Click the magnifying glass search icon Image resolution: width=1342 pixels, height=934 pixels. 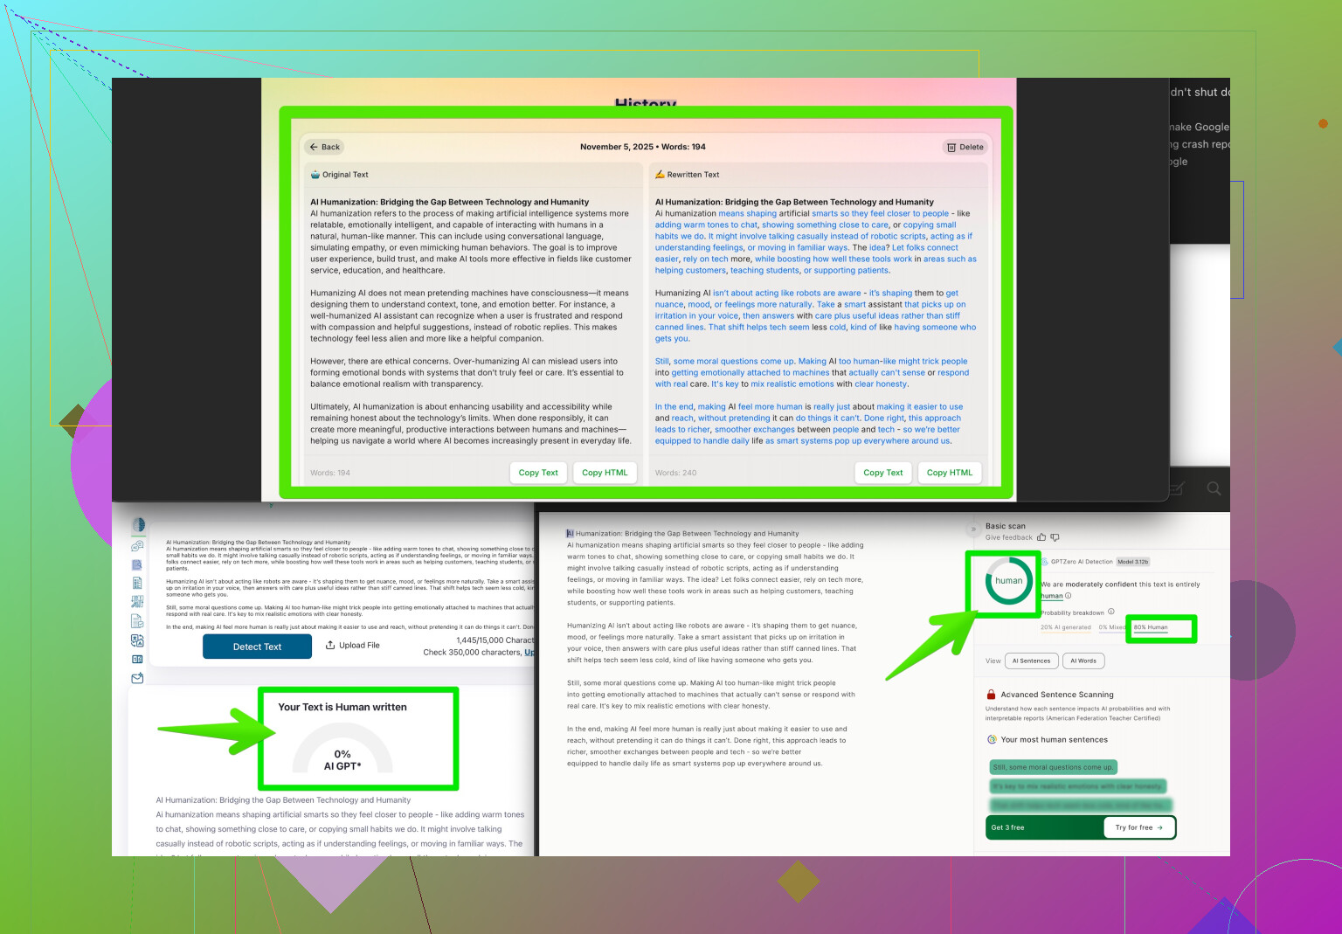[1214, 488]
